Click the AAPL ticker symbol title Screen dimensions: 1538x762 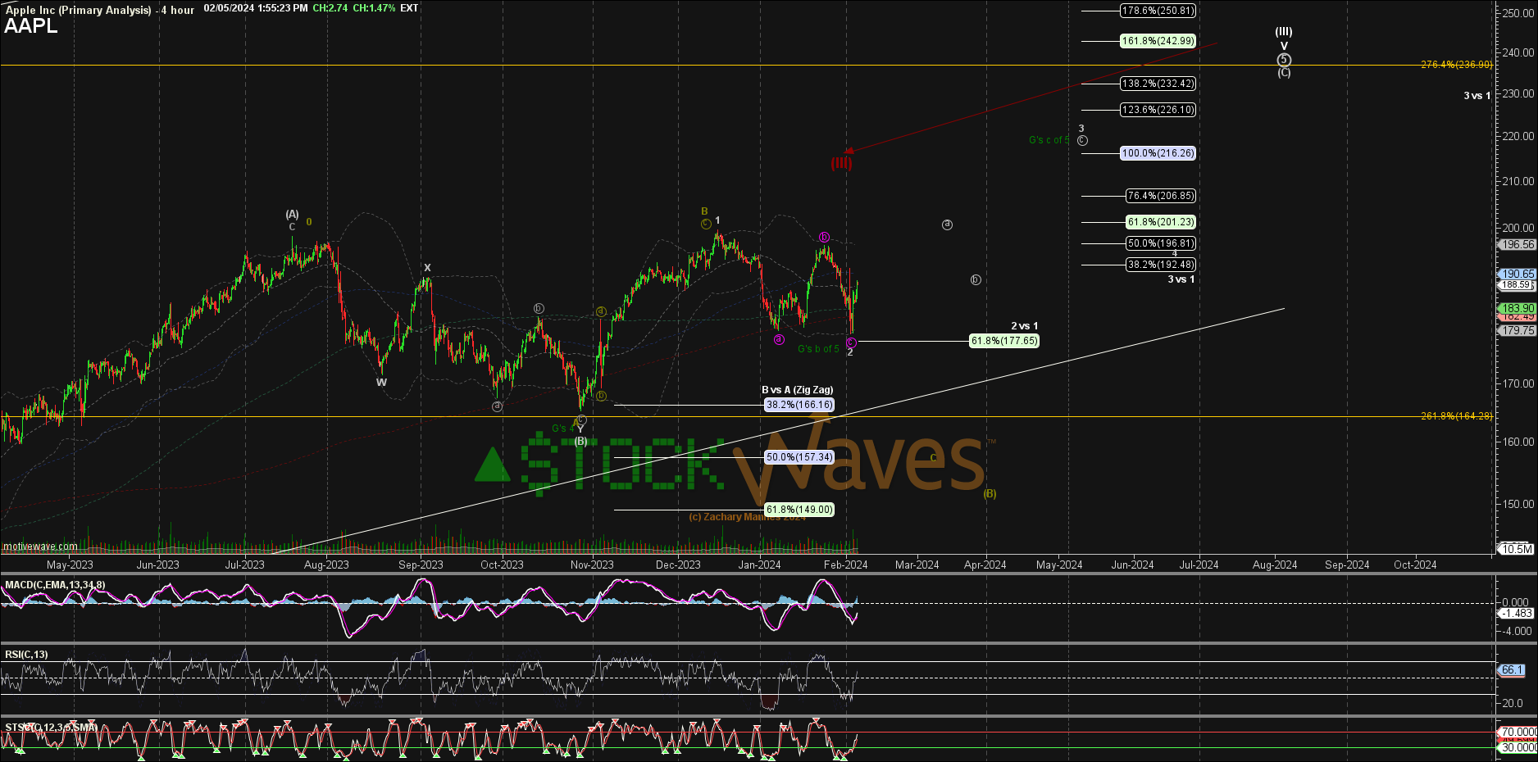click(31, 26)
